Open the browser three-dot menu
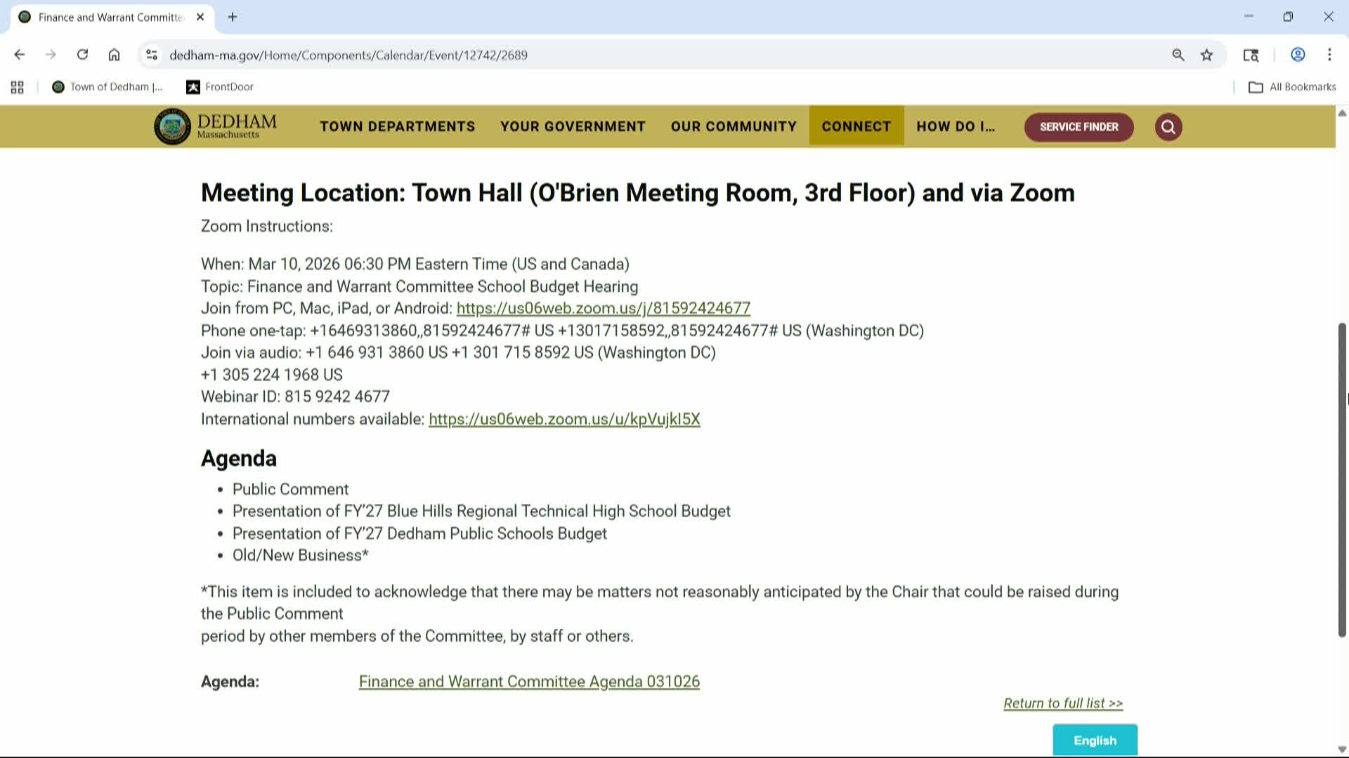This screenshot has width=1349, height=758. coord(1329,54)
